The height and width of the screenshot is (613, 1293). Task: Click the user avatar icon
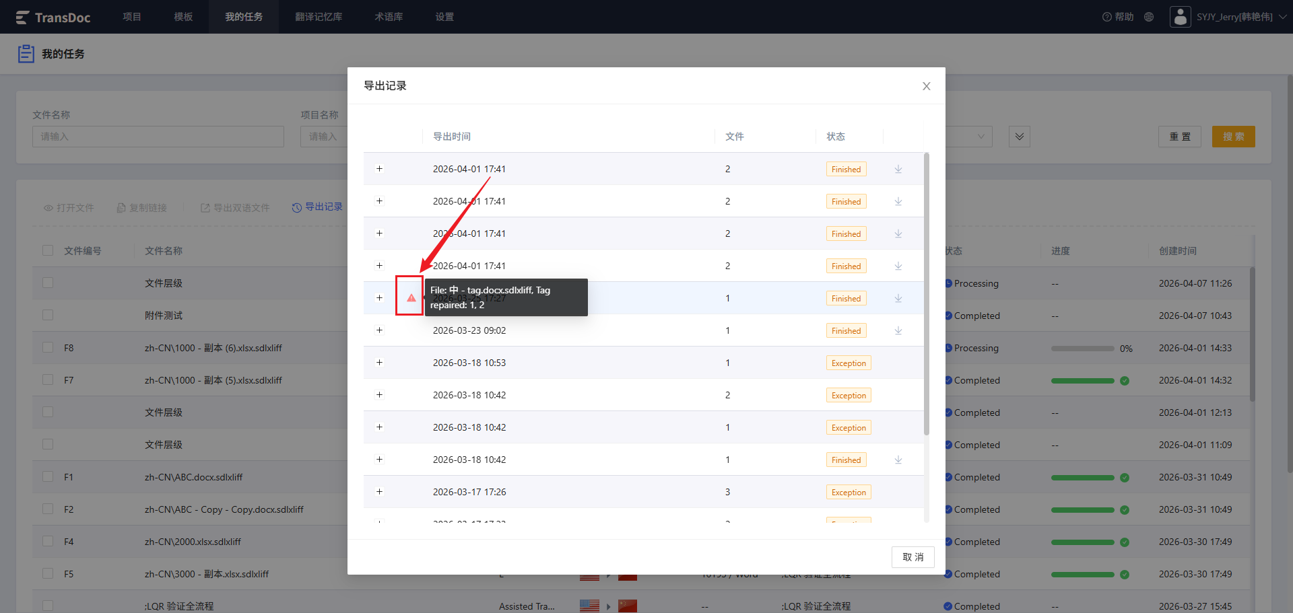(x=1181, y=17)
